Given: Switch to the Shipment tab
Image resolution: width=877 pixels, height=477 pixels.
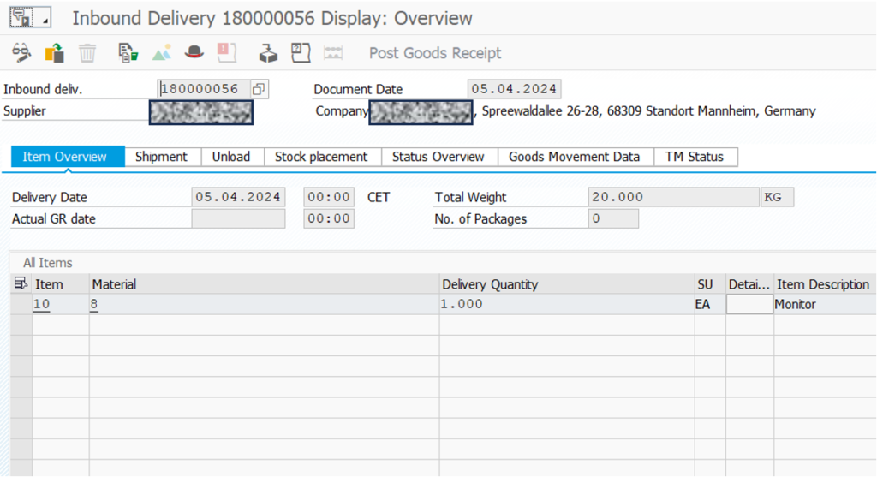Looking at the screenshot, I should tap(161, 157).
